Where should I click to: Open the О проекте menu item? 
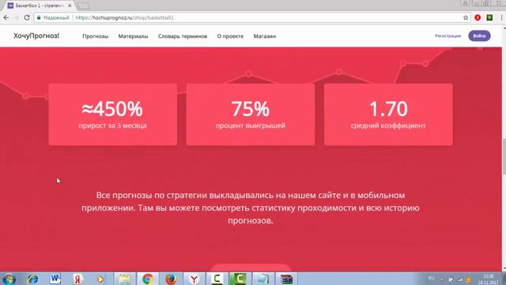(x=230, y=36)
